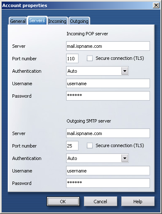Close the Account properties dialog

[x=156, y=5]
